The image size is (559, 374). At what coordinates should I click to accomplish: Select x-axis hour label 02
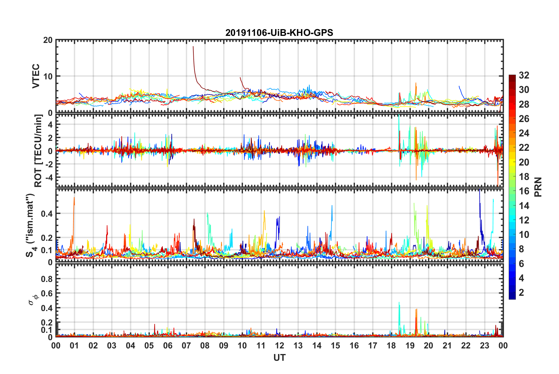pos(93,345)
